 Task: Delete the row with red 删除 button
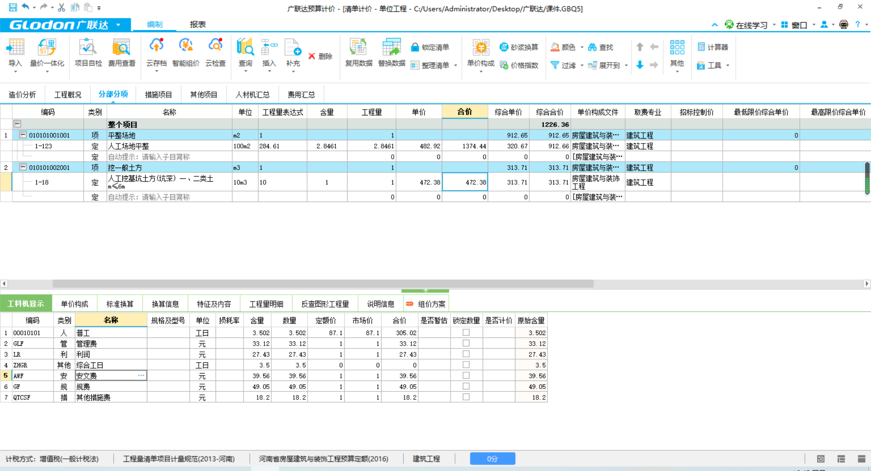pos(320,56)
